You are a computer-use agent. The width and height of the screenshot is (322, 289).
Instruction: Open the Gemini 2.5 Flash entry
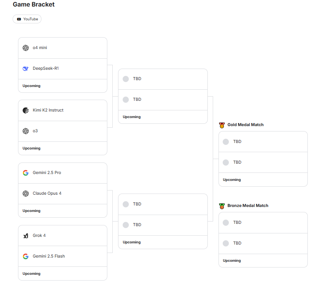(x=49, y=256)
